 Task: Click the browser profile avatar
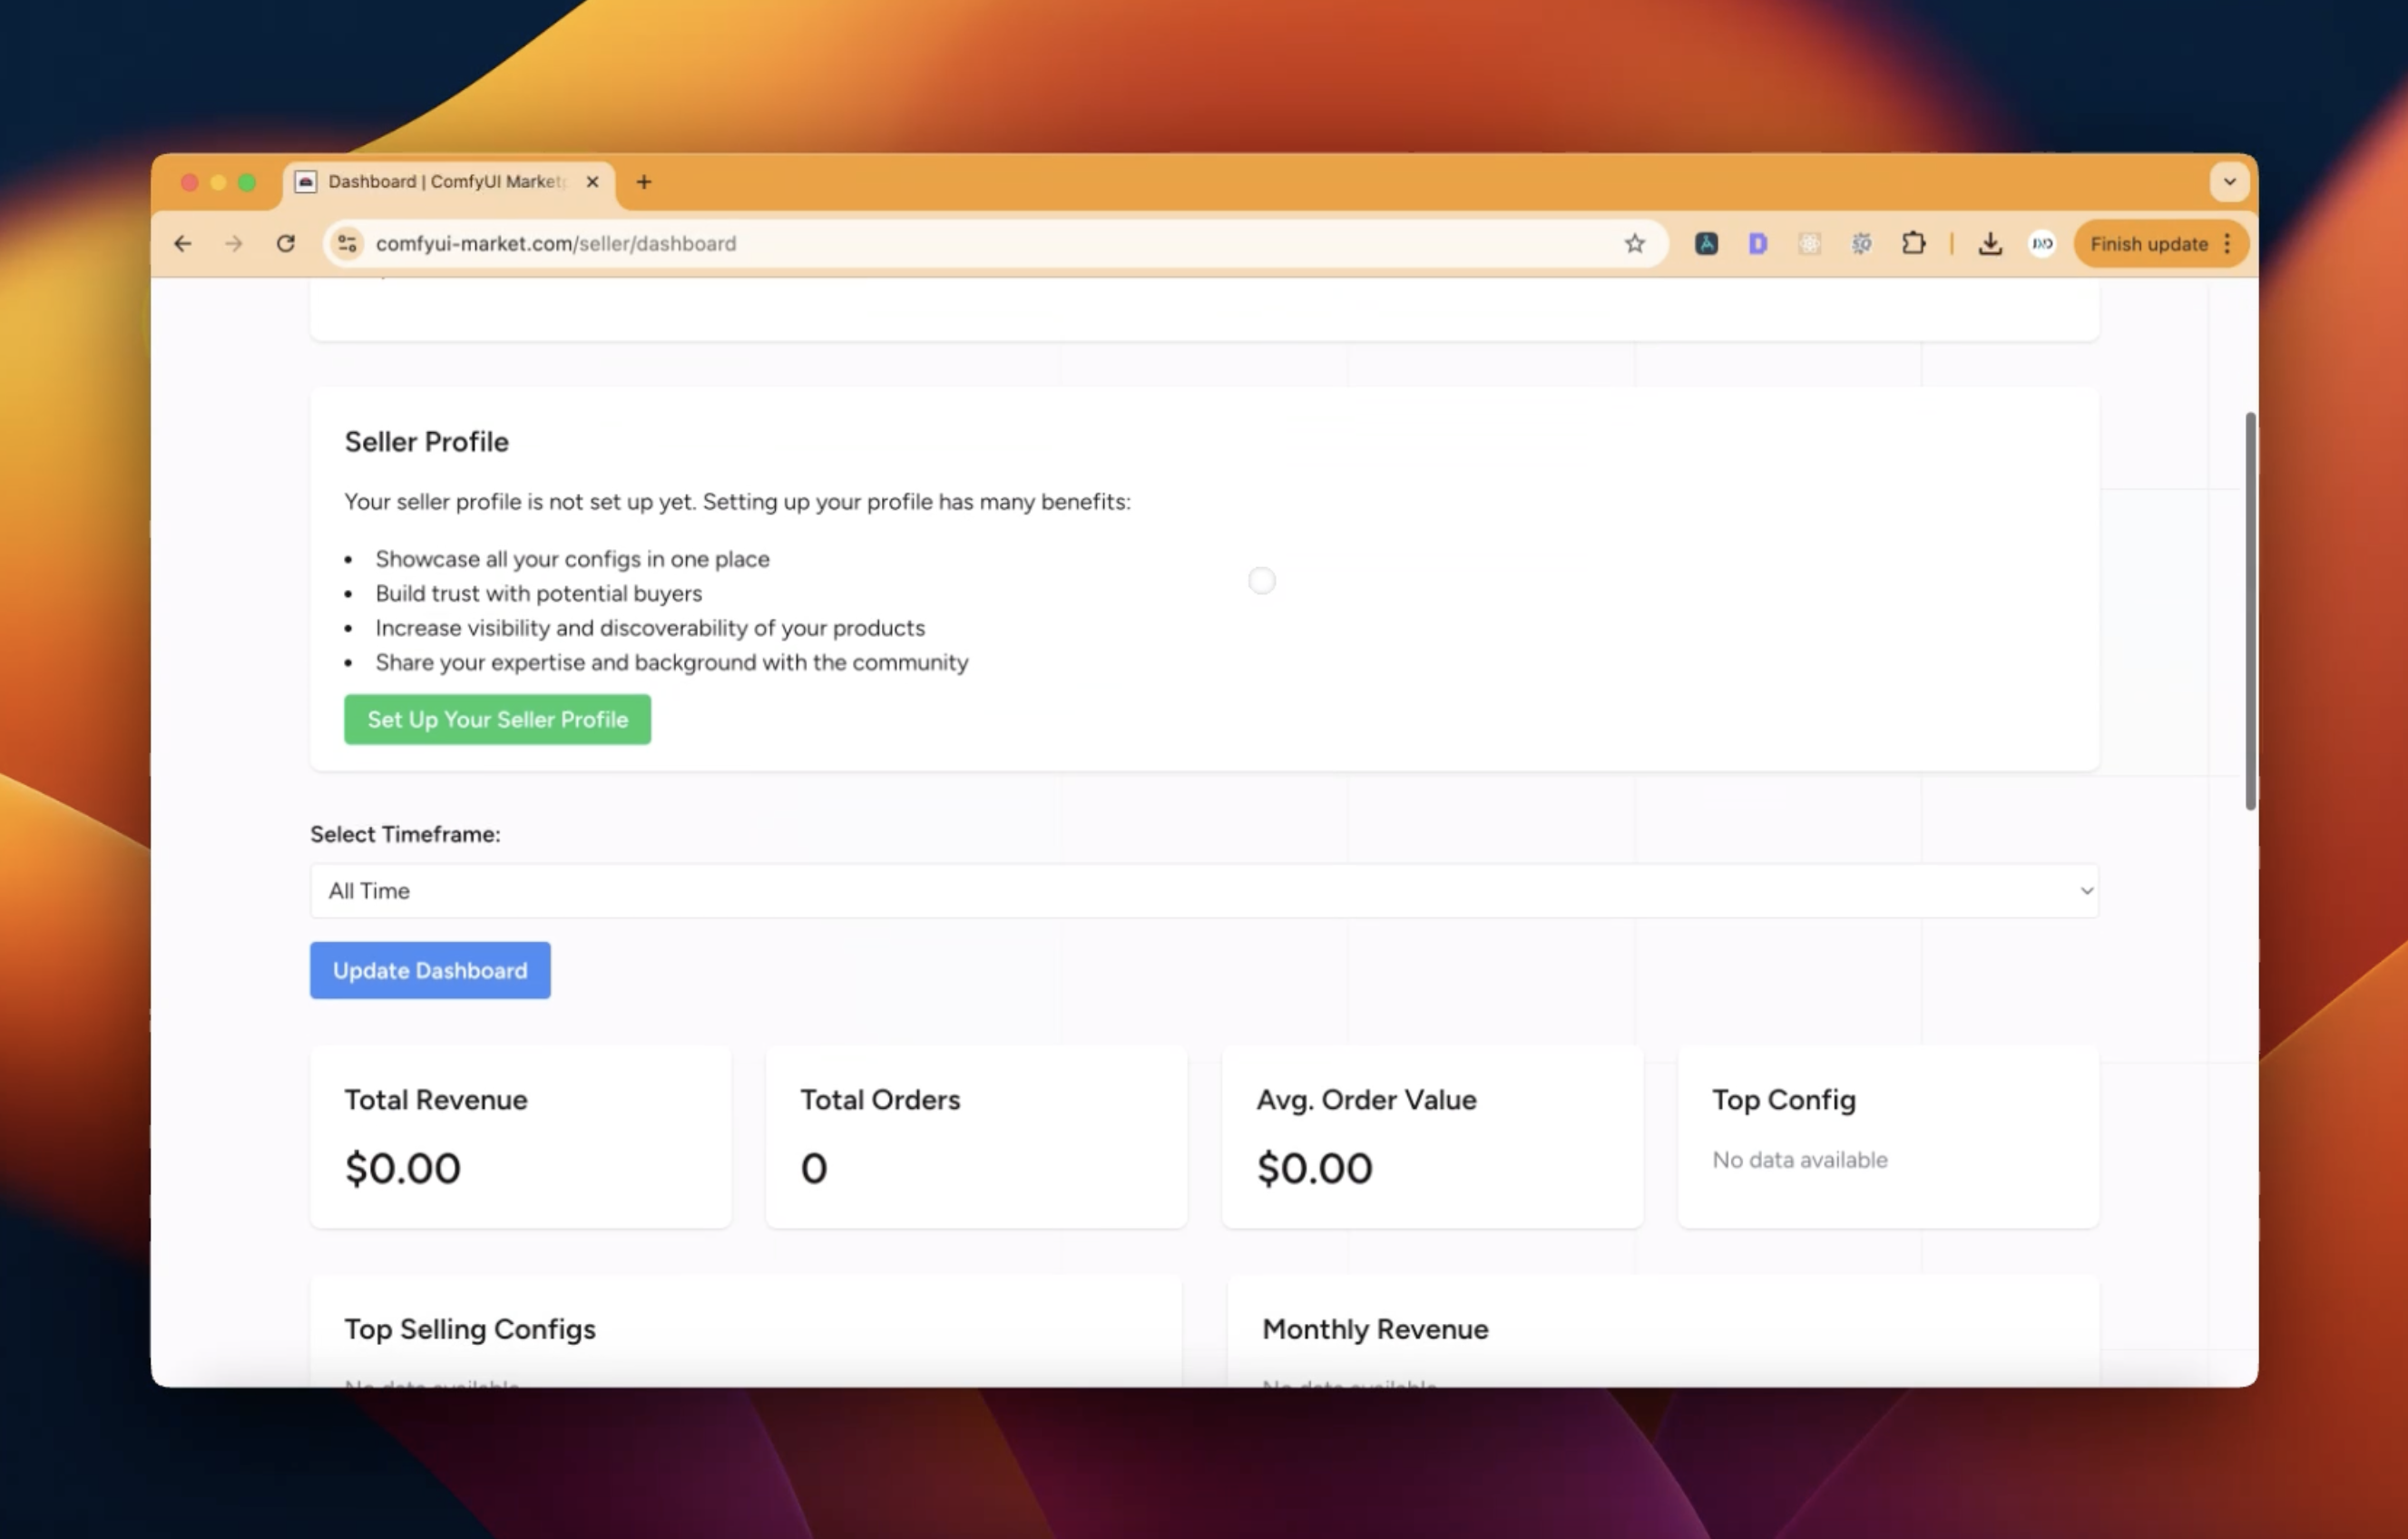click(2042, 244)
